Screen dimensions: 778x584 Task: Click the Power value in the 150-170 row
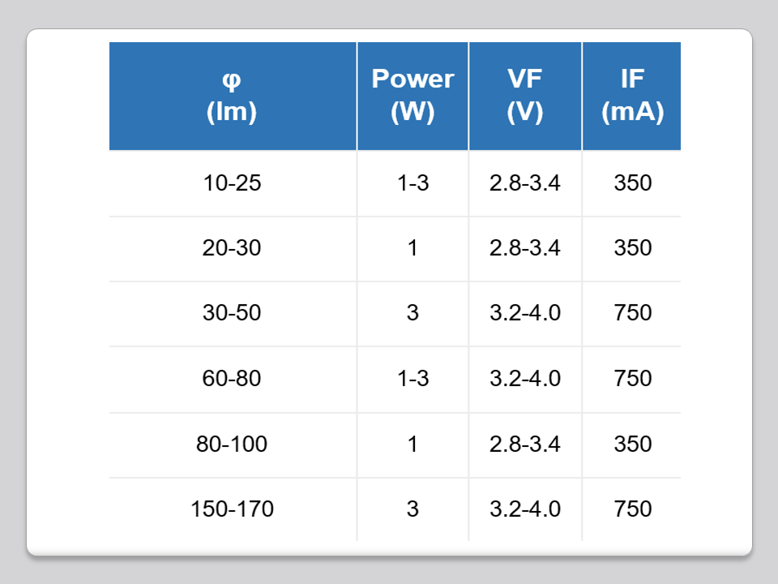413,509
